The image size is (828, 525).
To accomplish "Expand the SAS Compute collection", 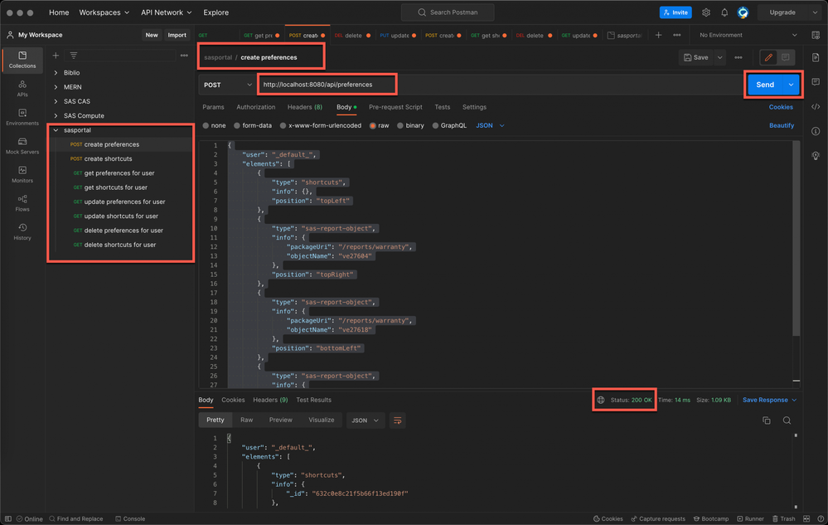I will 56,116.
